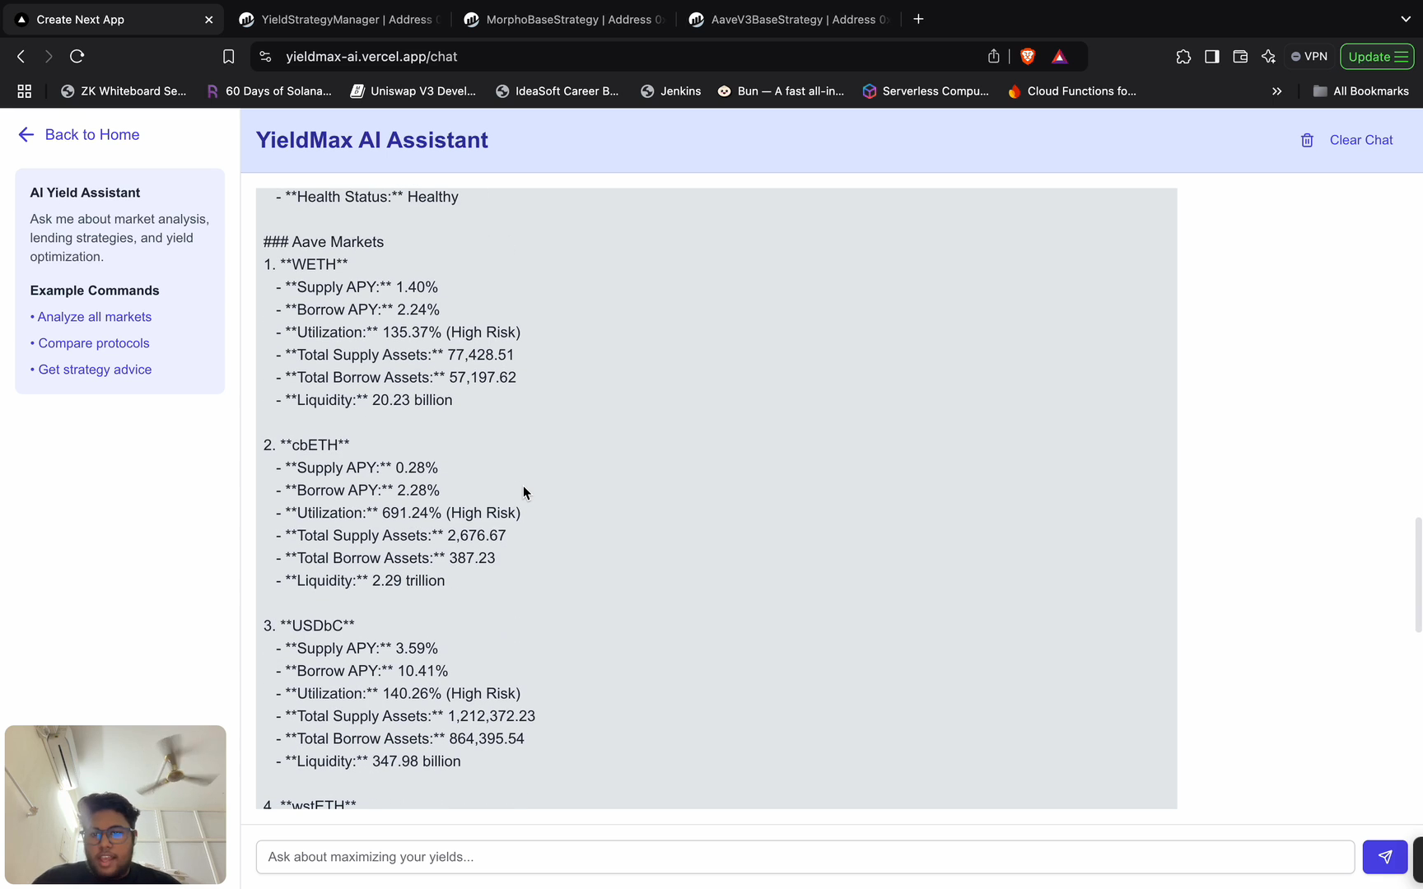Click the URL yieldmax-ai.vercel.app/chat
The width and height of the screenshot is (1423, 889).
[x=371, y=57]
